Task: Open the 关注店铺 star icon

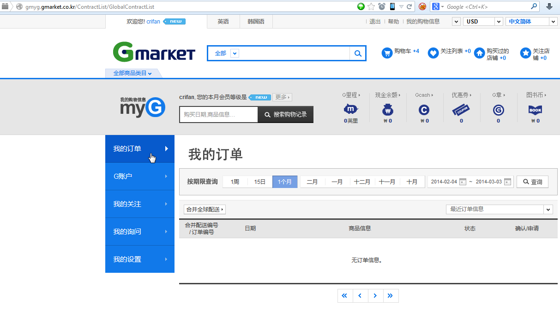Action: (x=525, y=53)
